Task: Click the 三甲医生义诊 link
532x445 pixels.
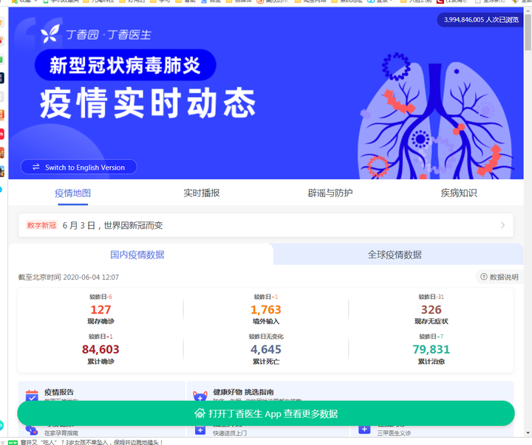Action: (394, 432)
